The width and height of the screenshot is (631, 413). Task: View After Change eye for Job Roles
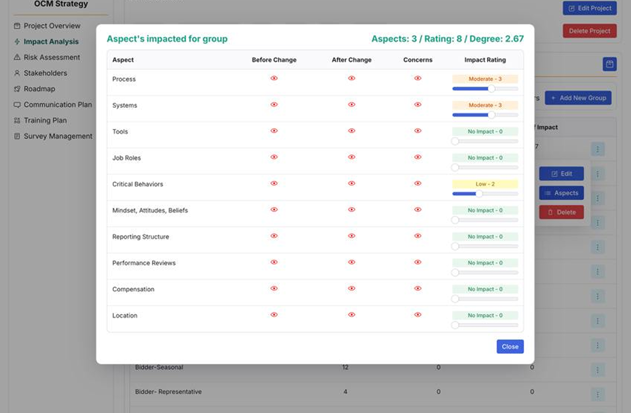[x=351, y=157]
